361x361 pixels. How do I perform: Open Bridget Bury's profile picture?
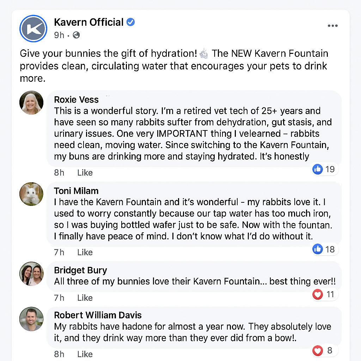31,274
